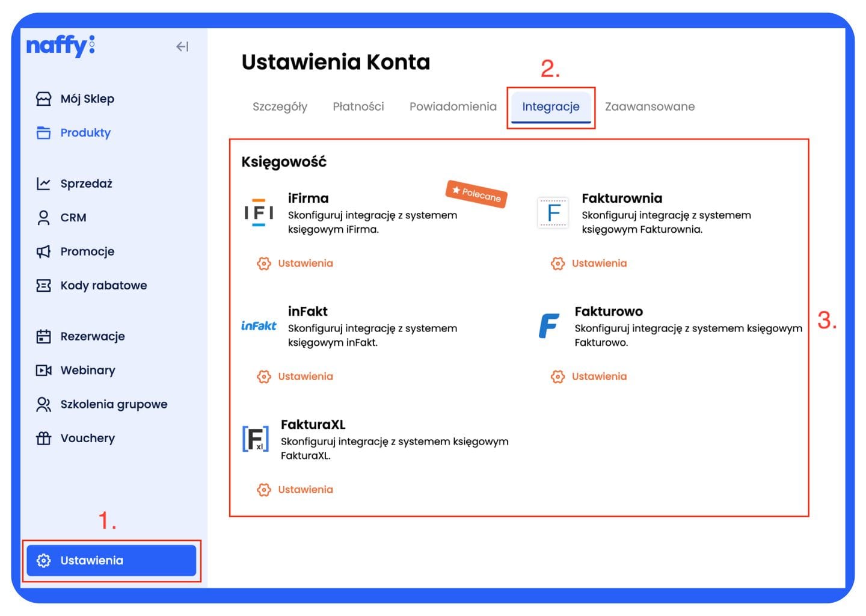Viewport: 866px width, 616px height.
Task: Click the description text mentioning księgowym iFirma
Action: (x=372, y=222)
